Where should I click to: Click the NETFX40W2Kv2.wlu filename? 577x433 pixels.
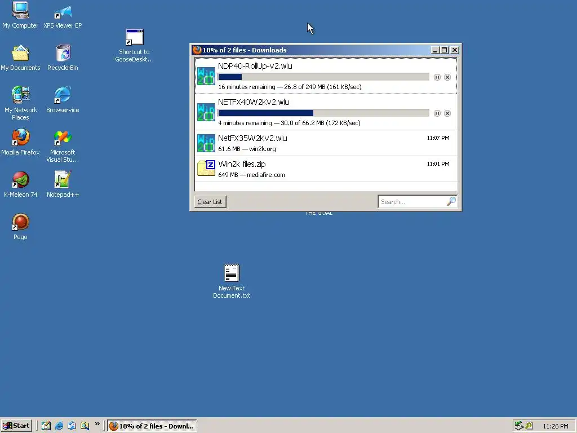point(254,102)
